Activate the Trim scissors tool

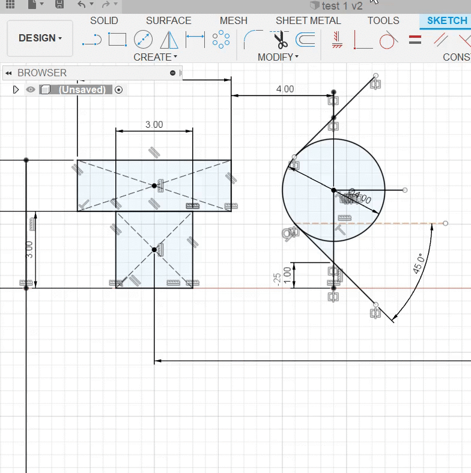pos(280,40)
